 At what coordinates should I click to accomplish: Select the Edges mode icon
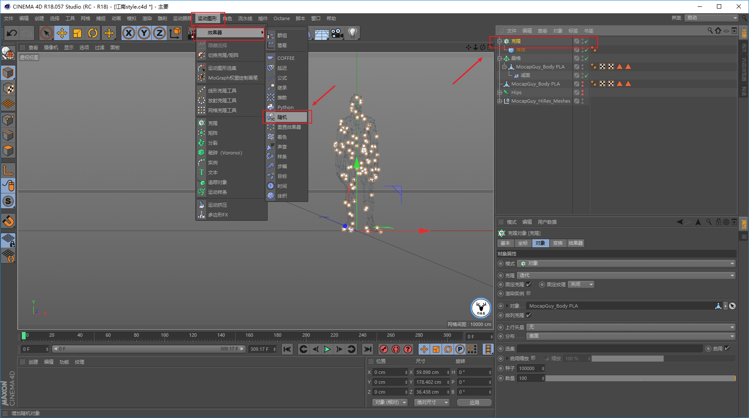pos(8,136)
